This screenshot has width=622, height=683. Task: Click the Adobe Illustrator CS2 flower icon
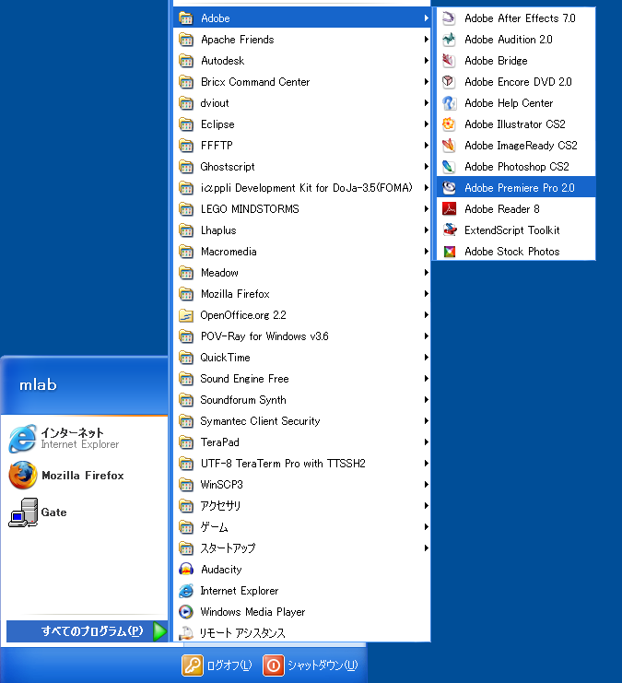(449, 124)
